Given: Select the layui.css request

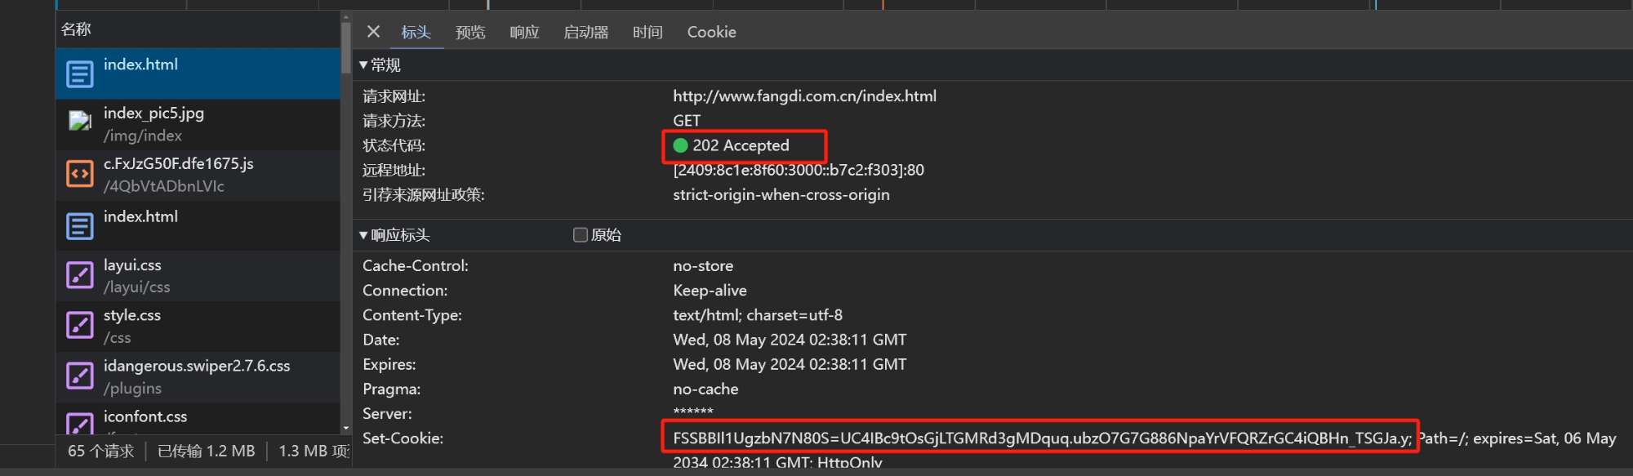Looking at the screenshot, I should point(198,276).
